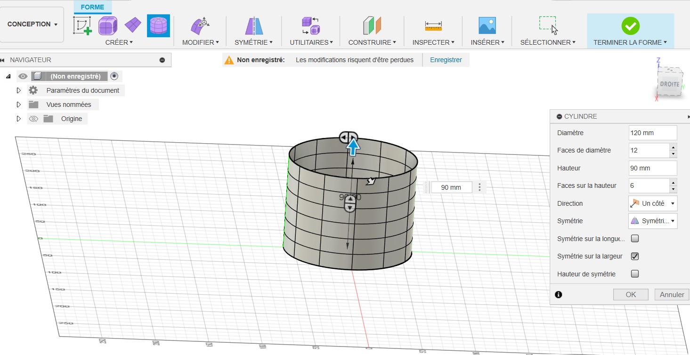Open the UTILITAIRES menu
The image size is (690, 355).
311,42
